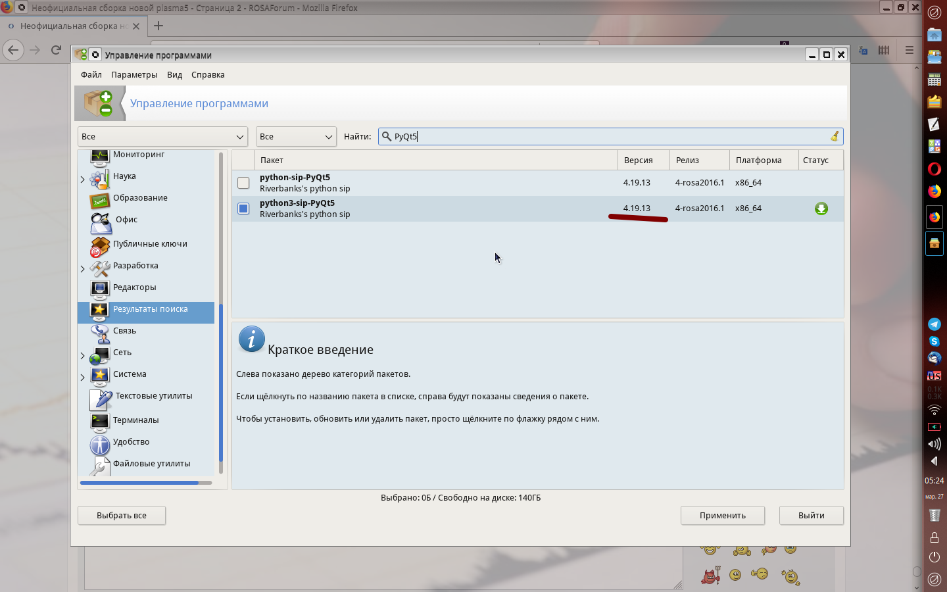Viewport: 947px width, 592px height.
Task: Show hidden tray icons with the arrow
Action: [935, 461]
